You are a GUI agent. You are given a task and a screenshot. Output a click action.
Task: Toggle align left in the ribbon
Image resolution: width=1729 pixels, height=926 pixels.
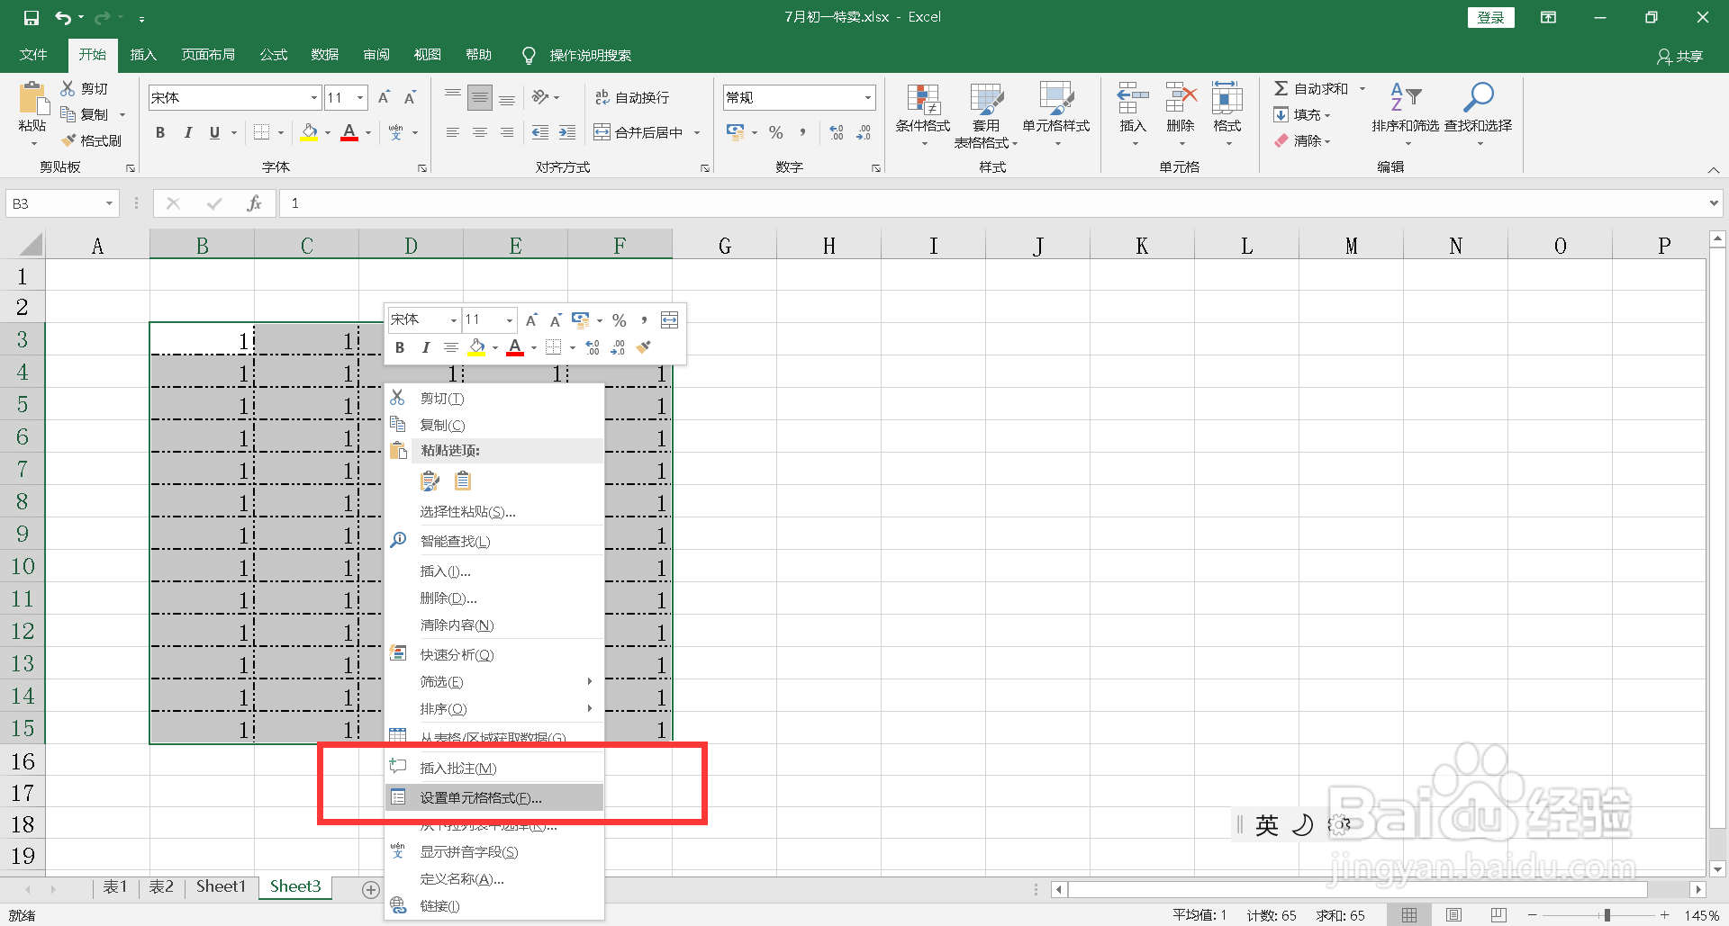(453, 132)
